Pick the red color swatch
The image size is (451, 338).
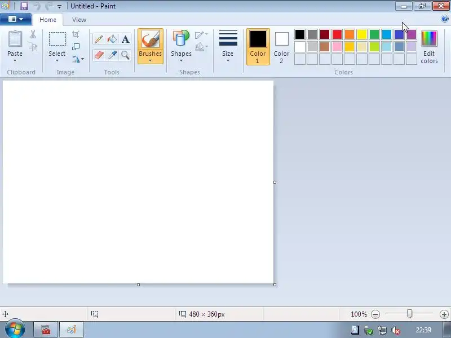337,34
